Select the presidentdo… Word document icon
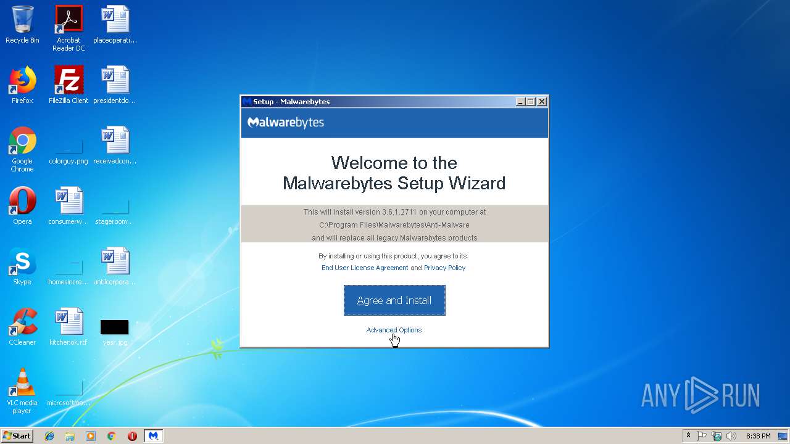 (x=115, y=85)
